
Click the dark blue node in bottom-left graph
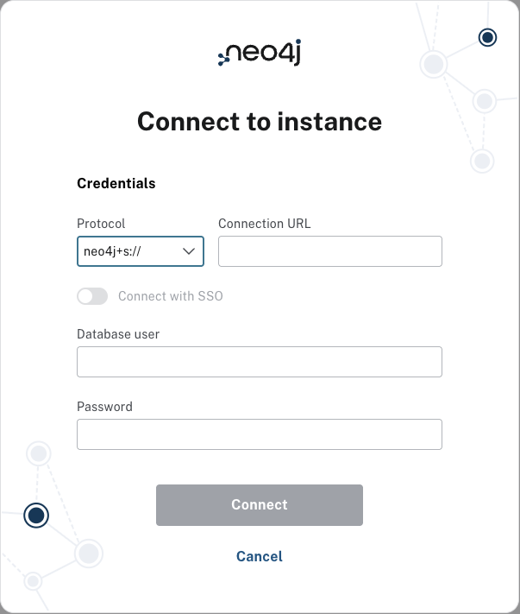point(35,516)
